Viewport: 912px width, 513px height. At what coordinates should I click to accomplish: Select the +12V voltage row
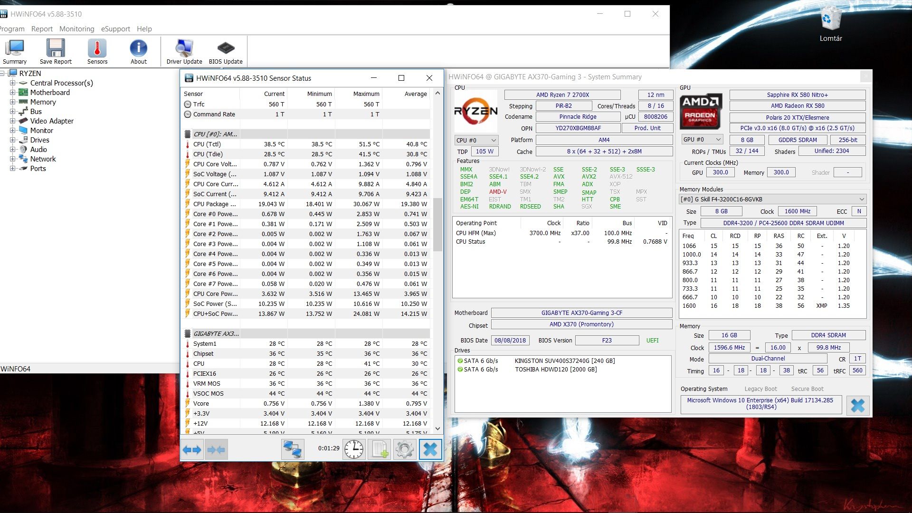306,423
